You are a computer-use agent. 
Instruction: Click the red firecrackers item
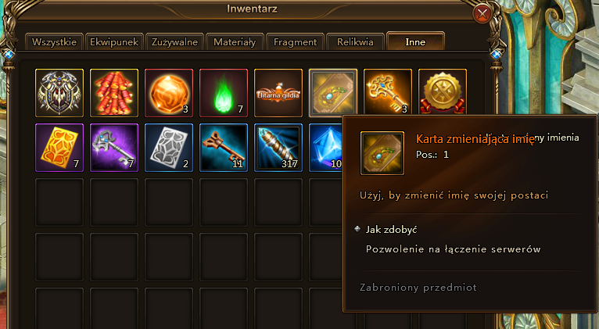tap(114, 93)
